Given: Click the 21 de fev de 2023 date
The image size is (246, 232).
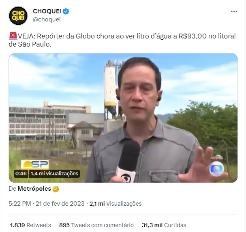Looking at the screenshot, I should (x=60, y=204).
